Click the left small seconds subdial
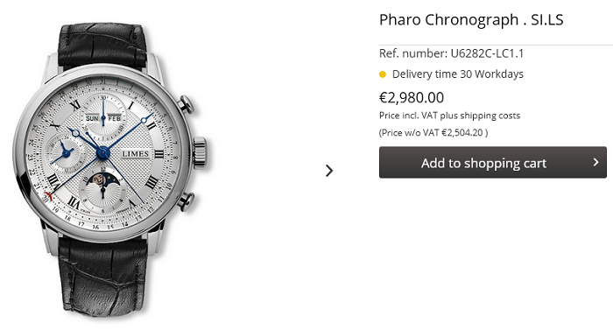Screen dimensions: 613x330 65,151
